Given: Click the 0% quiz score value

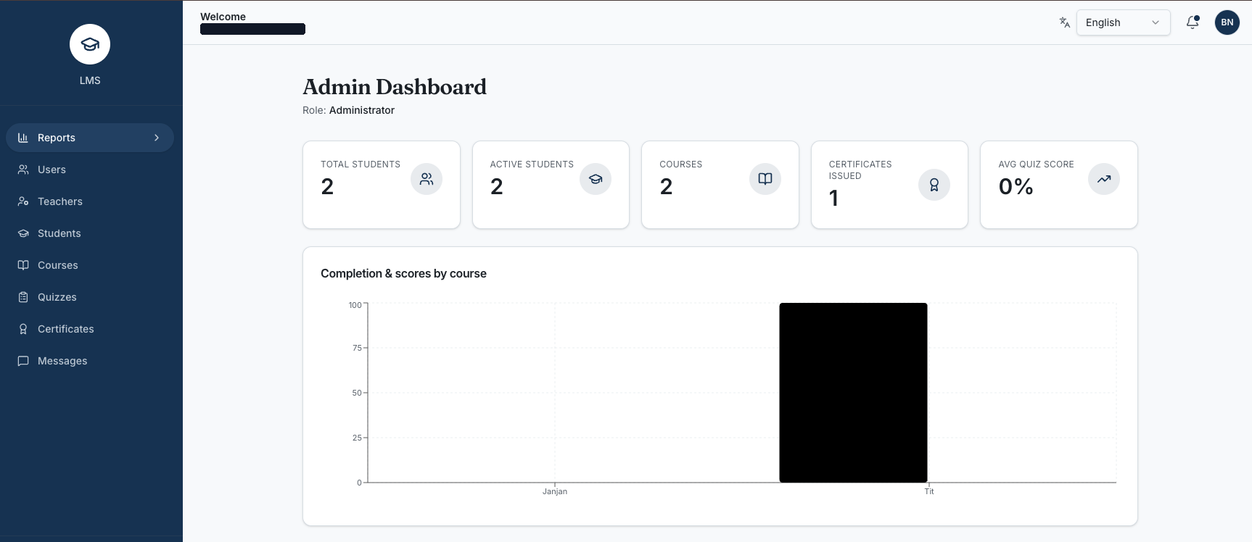Looking at the screenshot, I should point(1016,187).
